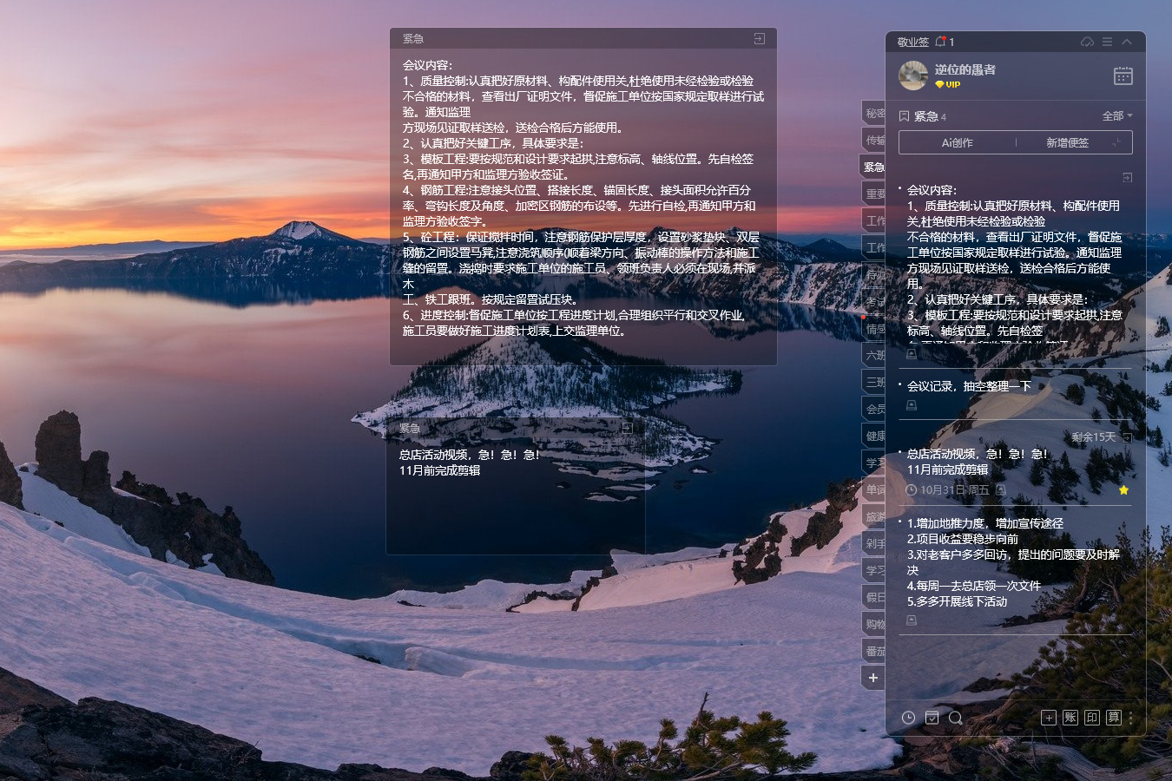This screenshot has height=781, width=1172.
Task: Expand the 全部 filter dropdown
Action: 1116,116
